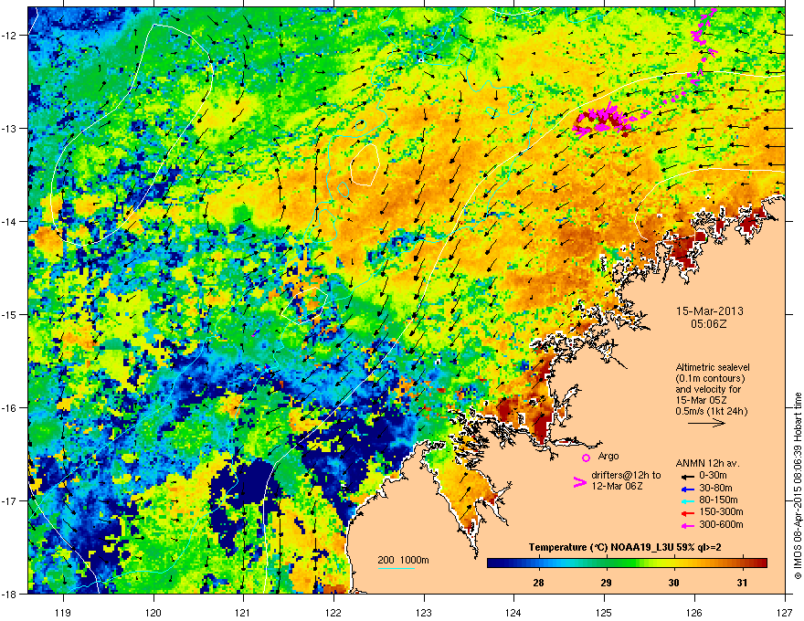Click the magenta drifter track cluster on map
This screenshot has height=621, width=804.
point(602,119)
